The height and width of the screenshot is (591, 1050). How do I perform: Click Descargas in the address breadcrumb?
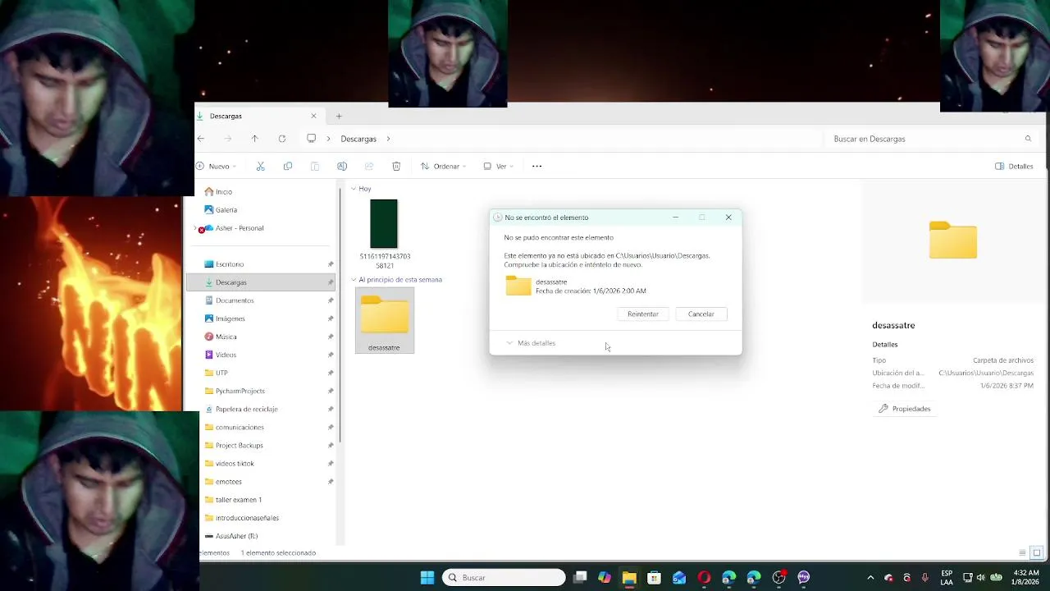[x=358, y=139]
